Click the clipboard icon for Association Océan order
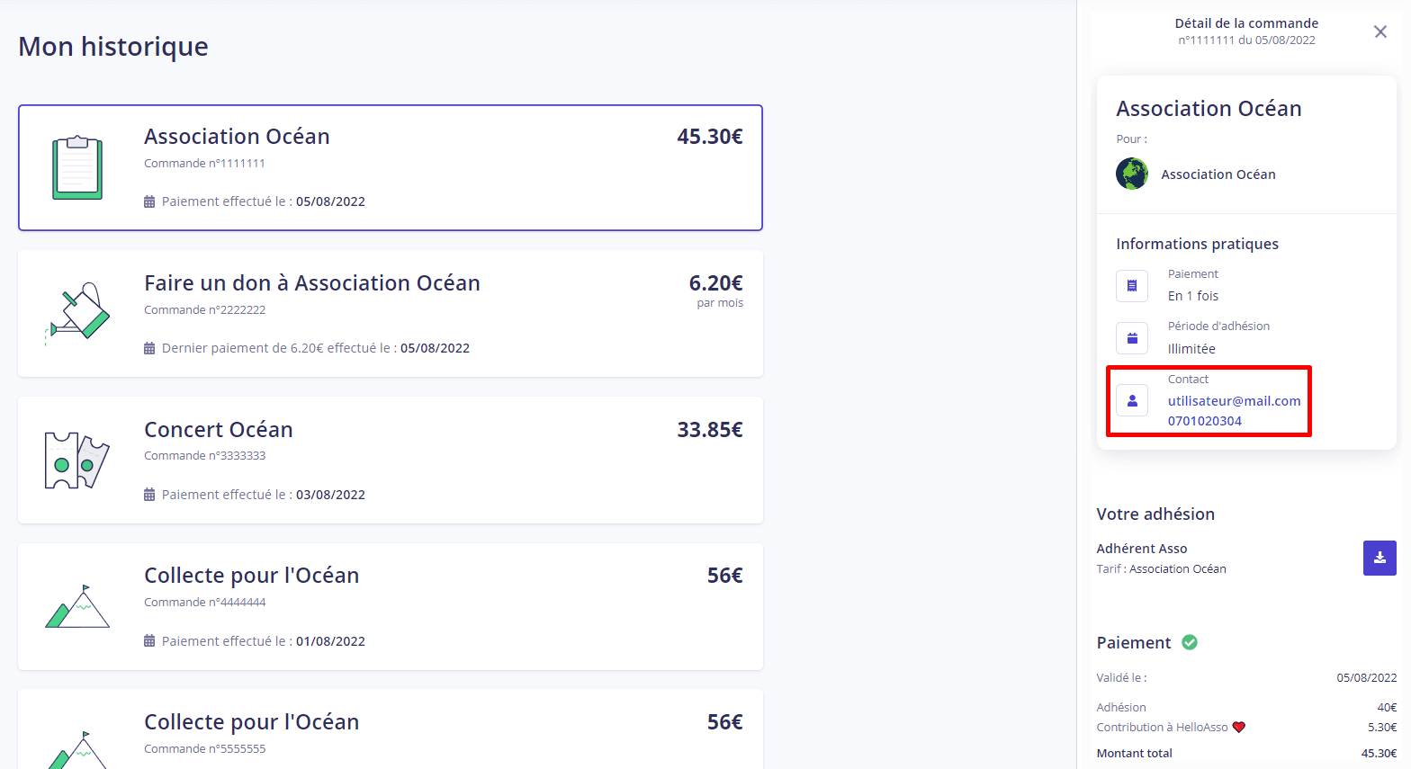 pos(77,167)
